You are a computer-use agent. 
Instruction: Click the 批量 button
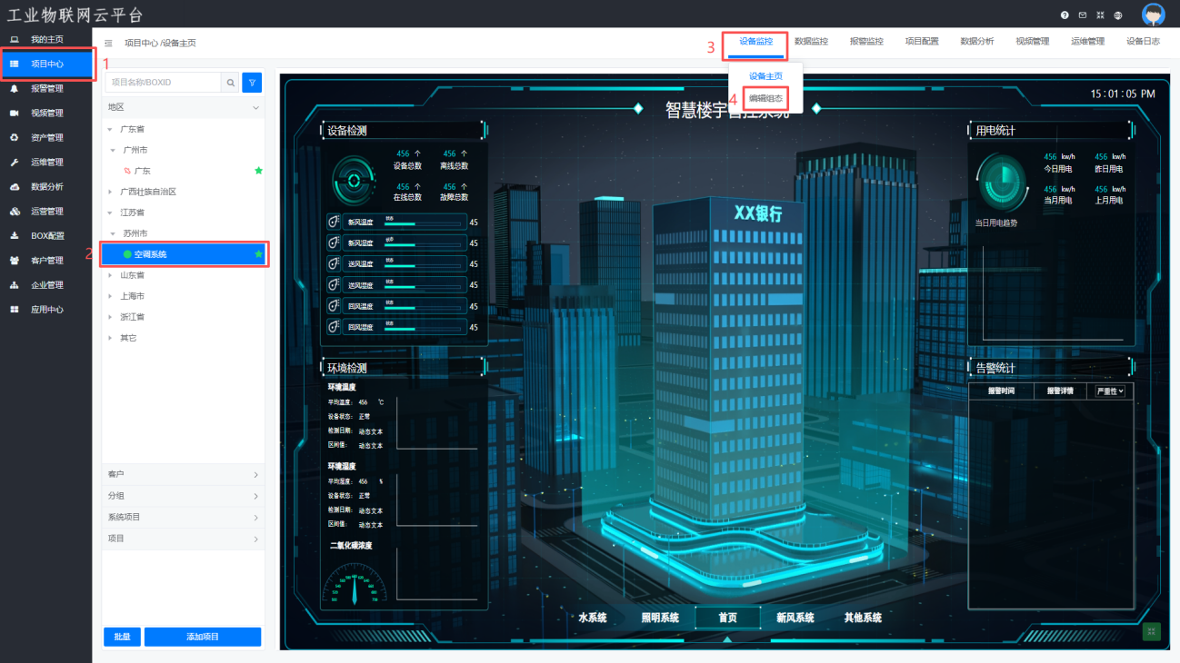click(x=122, y=637)
